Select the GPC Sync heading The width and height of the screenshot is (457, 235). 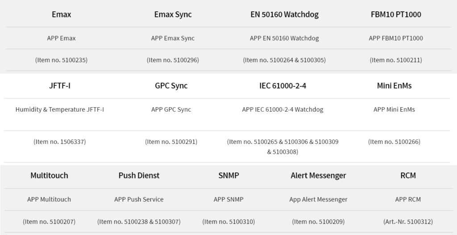171,86
